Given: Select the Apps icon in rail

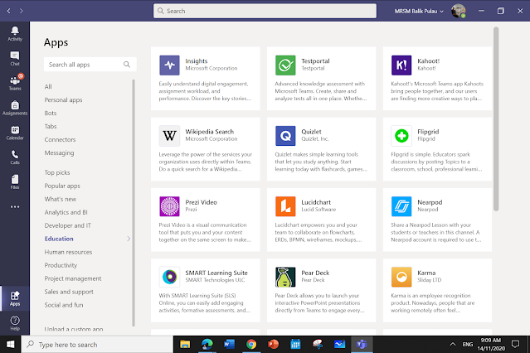Looking at the screenshot, I should click(x=15, y=298).
